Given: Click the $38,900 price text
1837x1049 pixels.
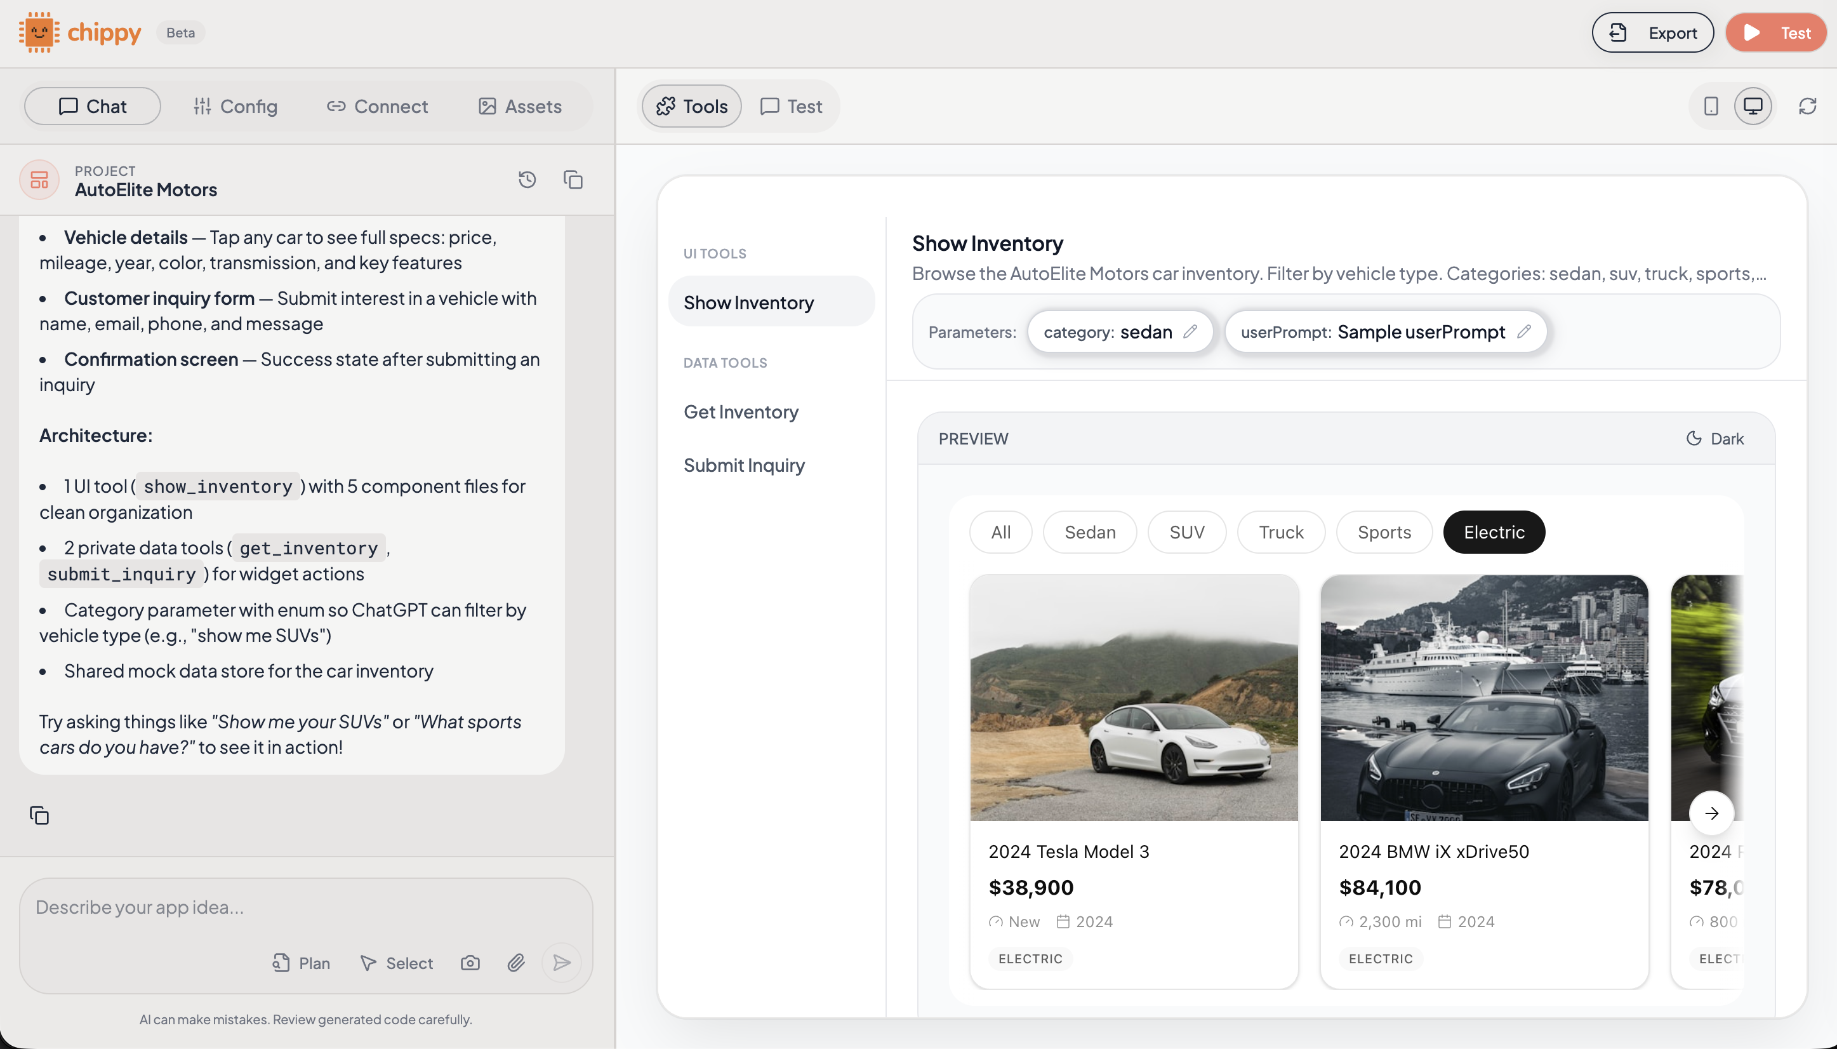Looking at the screenshot, I should pyautogui.click(x=1030, y=888).
